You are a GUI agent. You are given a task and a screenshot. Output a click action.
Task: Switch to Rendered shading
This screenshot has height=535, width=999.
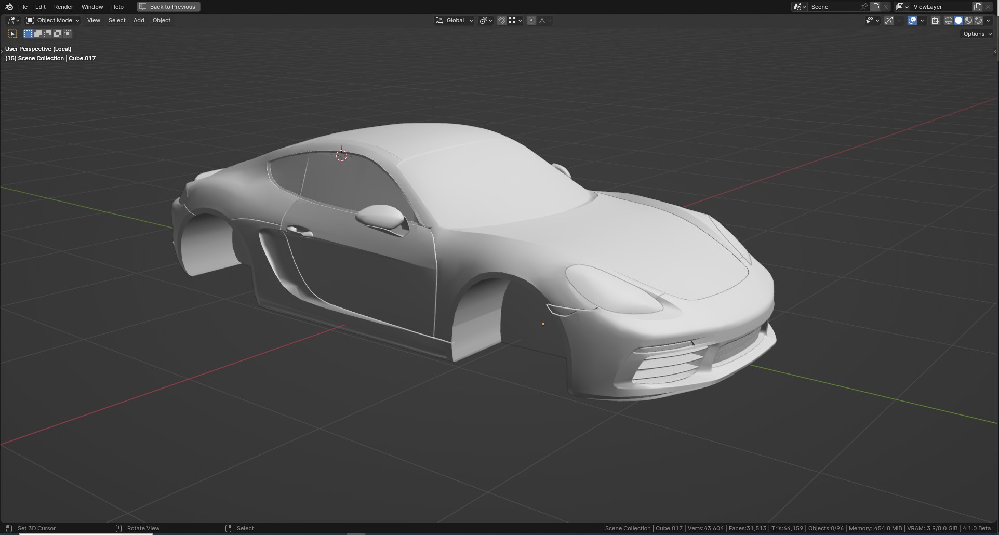pos(978,20)
